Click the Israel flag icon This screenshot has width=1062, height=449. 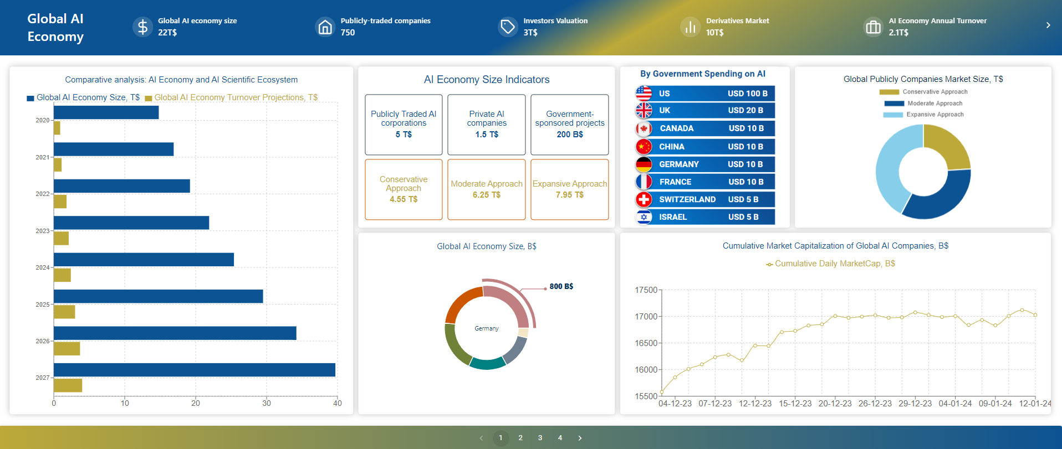pos(644,217)
